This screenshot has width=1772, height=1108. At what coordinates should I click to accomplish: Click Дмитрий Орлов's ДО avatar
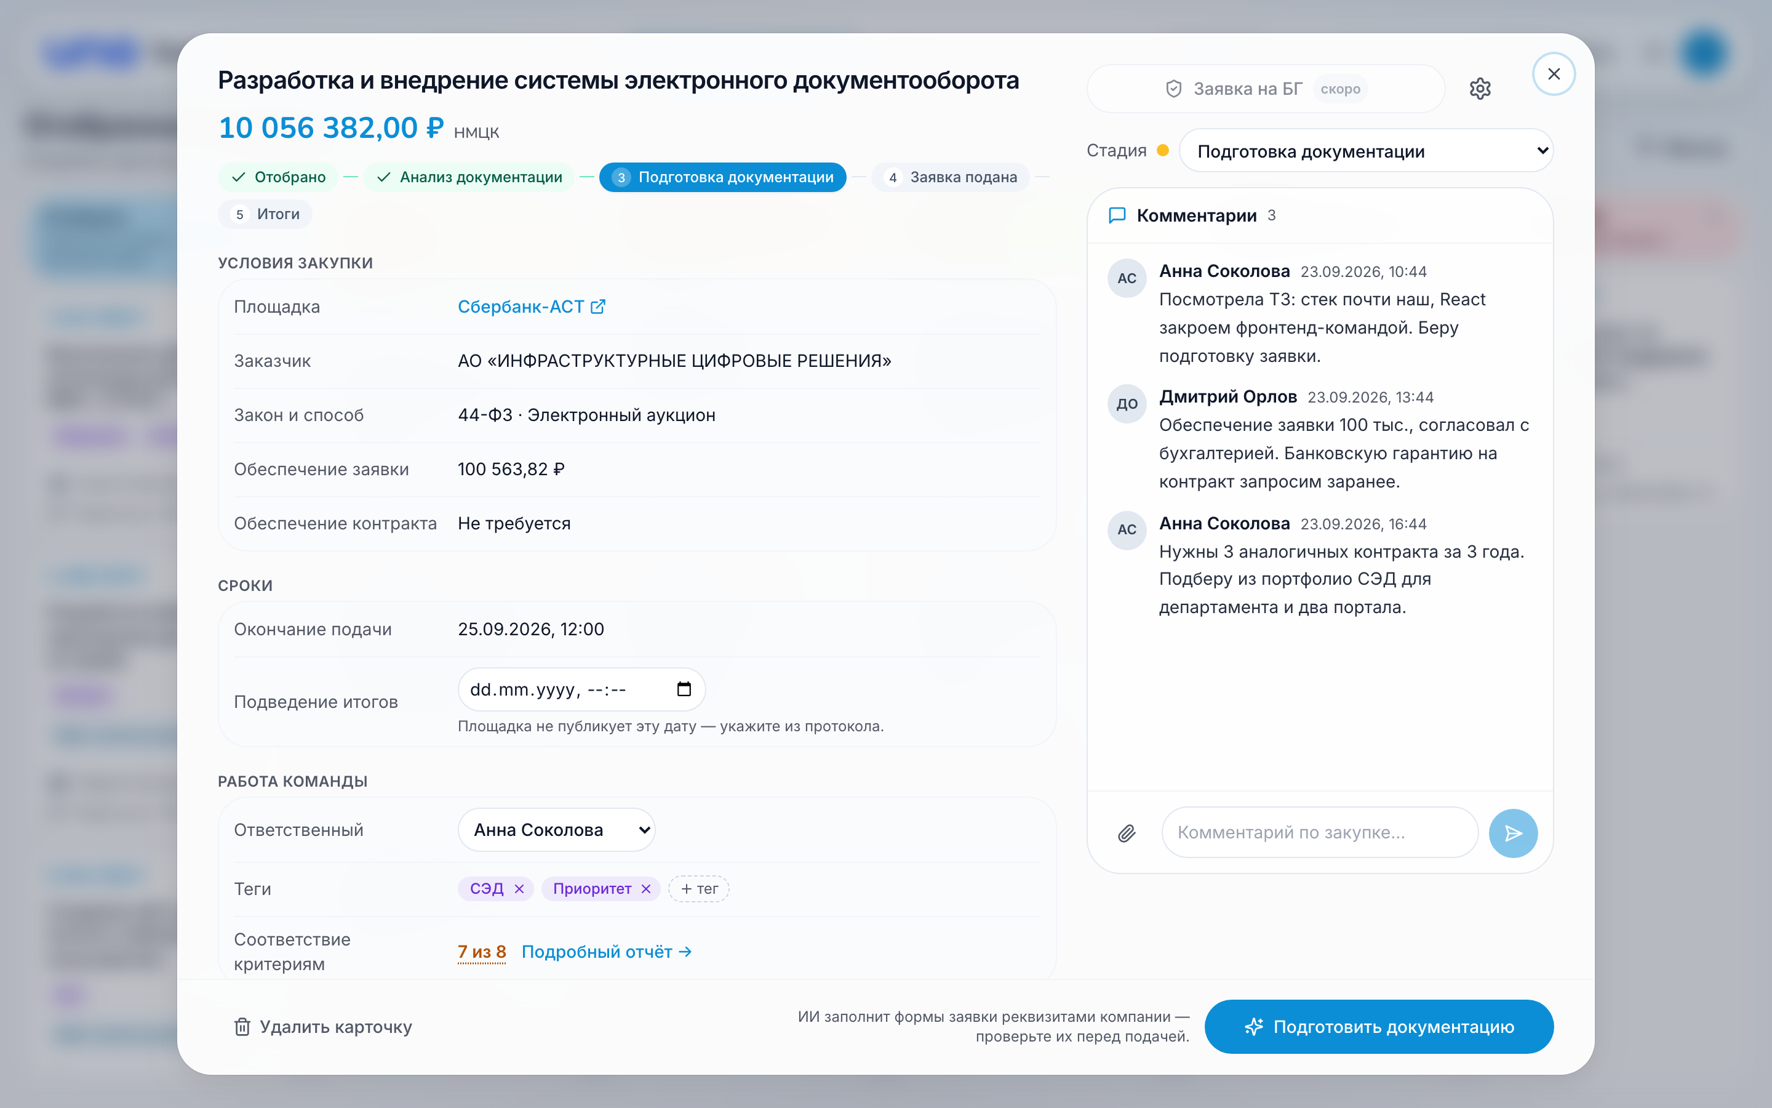[x=1127, y=404]
